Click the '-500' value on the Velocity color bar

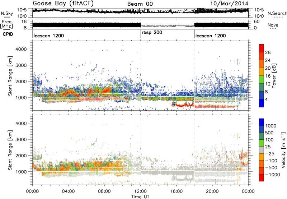coord(271,168)
